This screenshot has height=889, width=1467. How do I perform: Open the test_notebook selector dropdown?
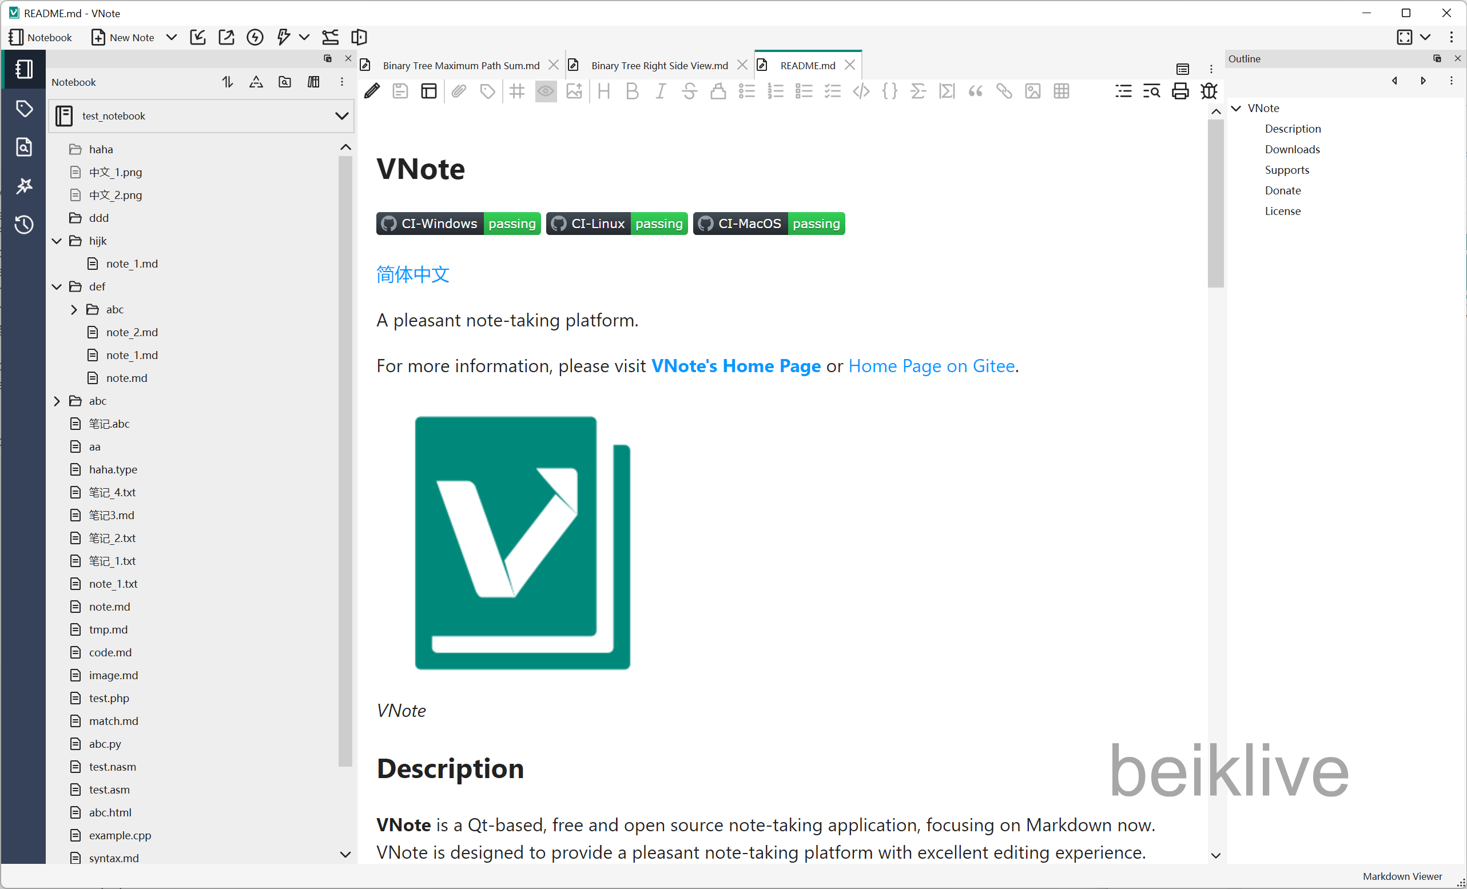pyautogui.click(x=201, y=116)
